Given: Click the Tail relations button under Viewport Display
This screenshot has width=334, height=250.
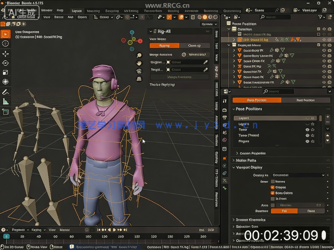Looking at the screenshot, I should (284, 211).
